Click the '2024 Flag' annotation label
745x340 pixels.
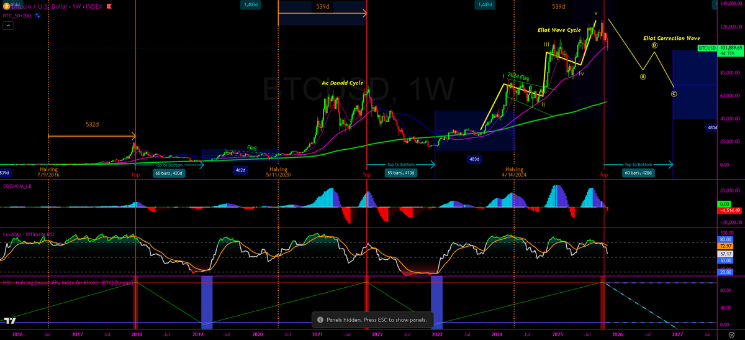click(520, 76)
